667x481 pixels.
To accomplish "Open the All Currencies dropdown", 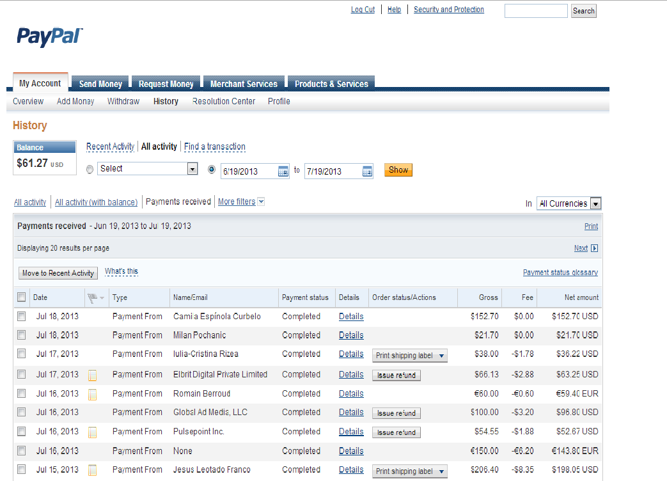I will 569,203.
